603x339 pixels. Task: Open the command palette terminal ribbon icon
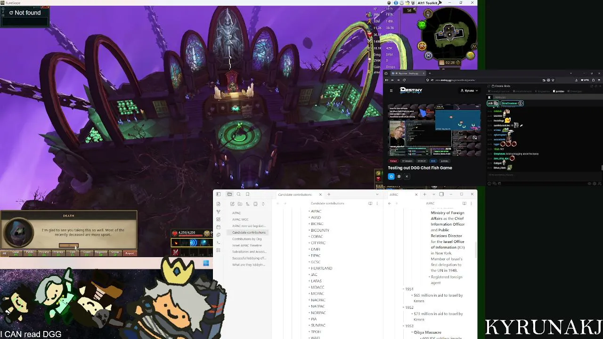[x=218, y=242]
